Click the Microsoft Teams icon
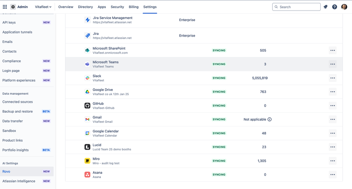 point(87,64)
